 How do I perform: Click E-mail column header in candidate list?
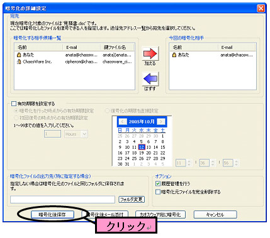[x=81, y=47]
